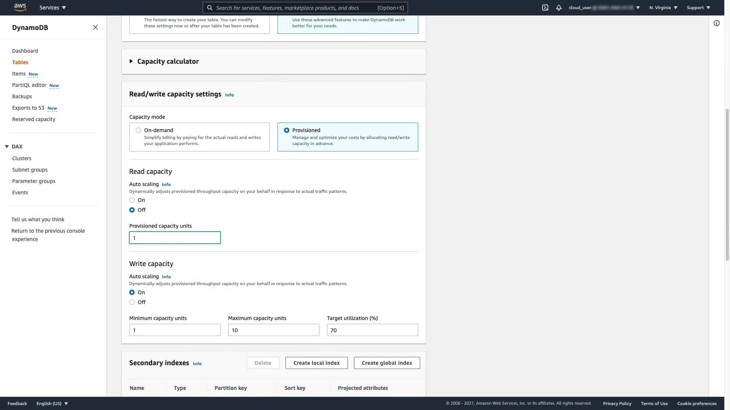Close the DynamoDB sidebar panel

(x=95, y=27)
